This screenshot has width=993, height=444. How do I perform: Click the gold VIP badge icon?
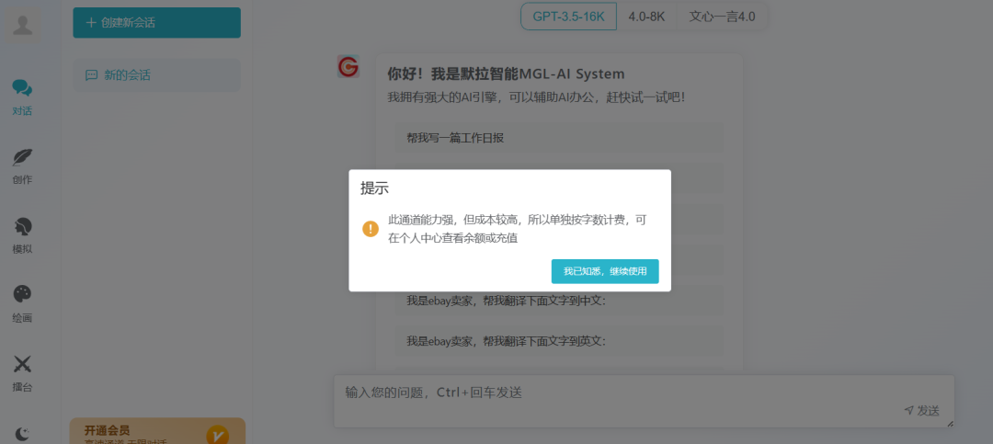217,435
